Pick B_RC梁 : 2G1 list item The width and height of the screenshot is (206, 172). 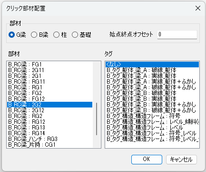pyautogui.click(x=50, y=76)
